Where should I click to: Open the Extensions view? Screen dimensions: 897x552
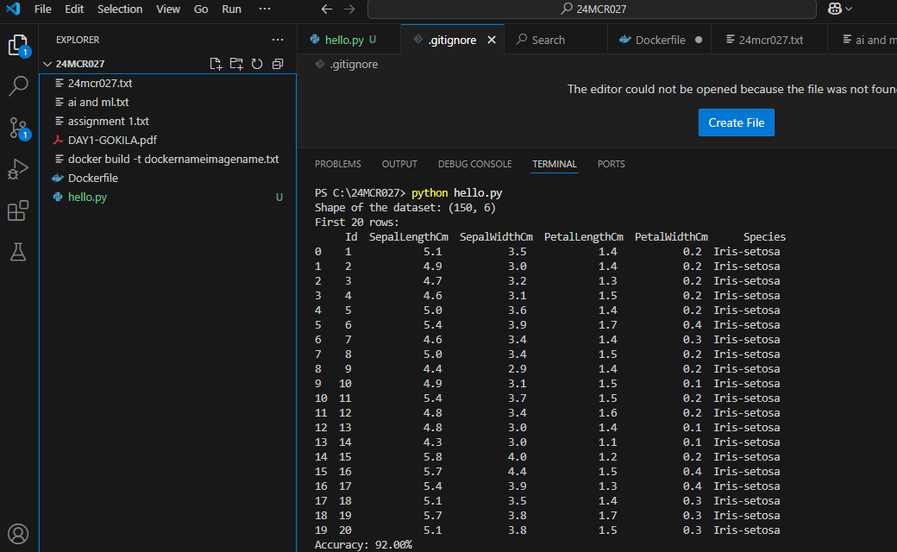coord(18,210)
